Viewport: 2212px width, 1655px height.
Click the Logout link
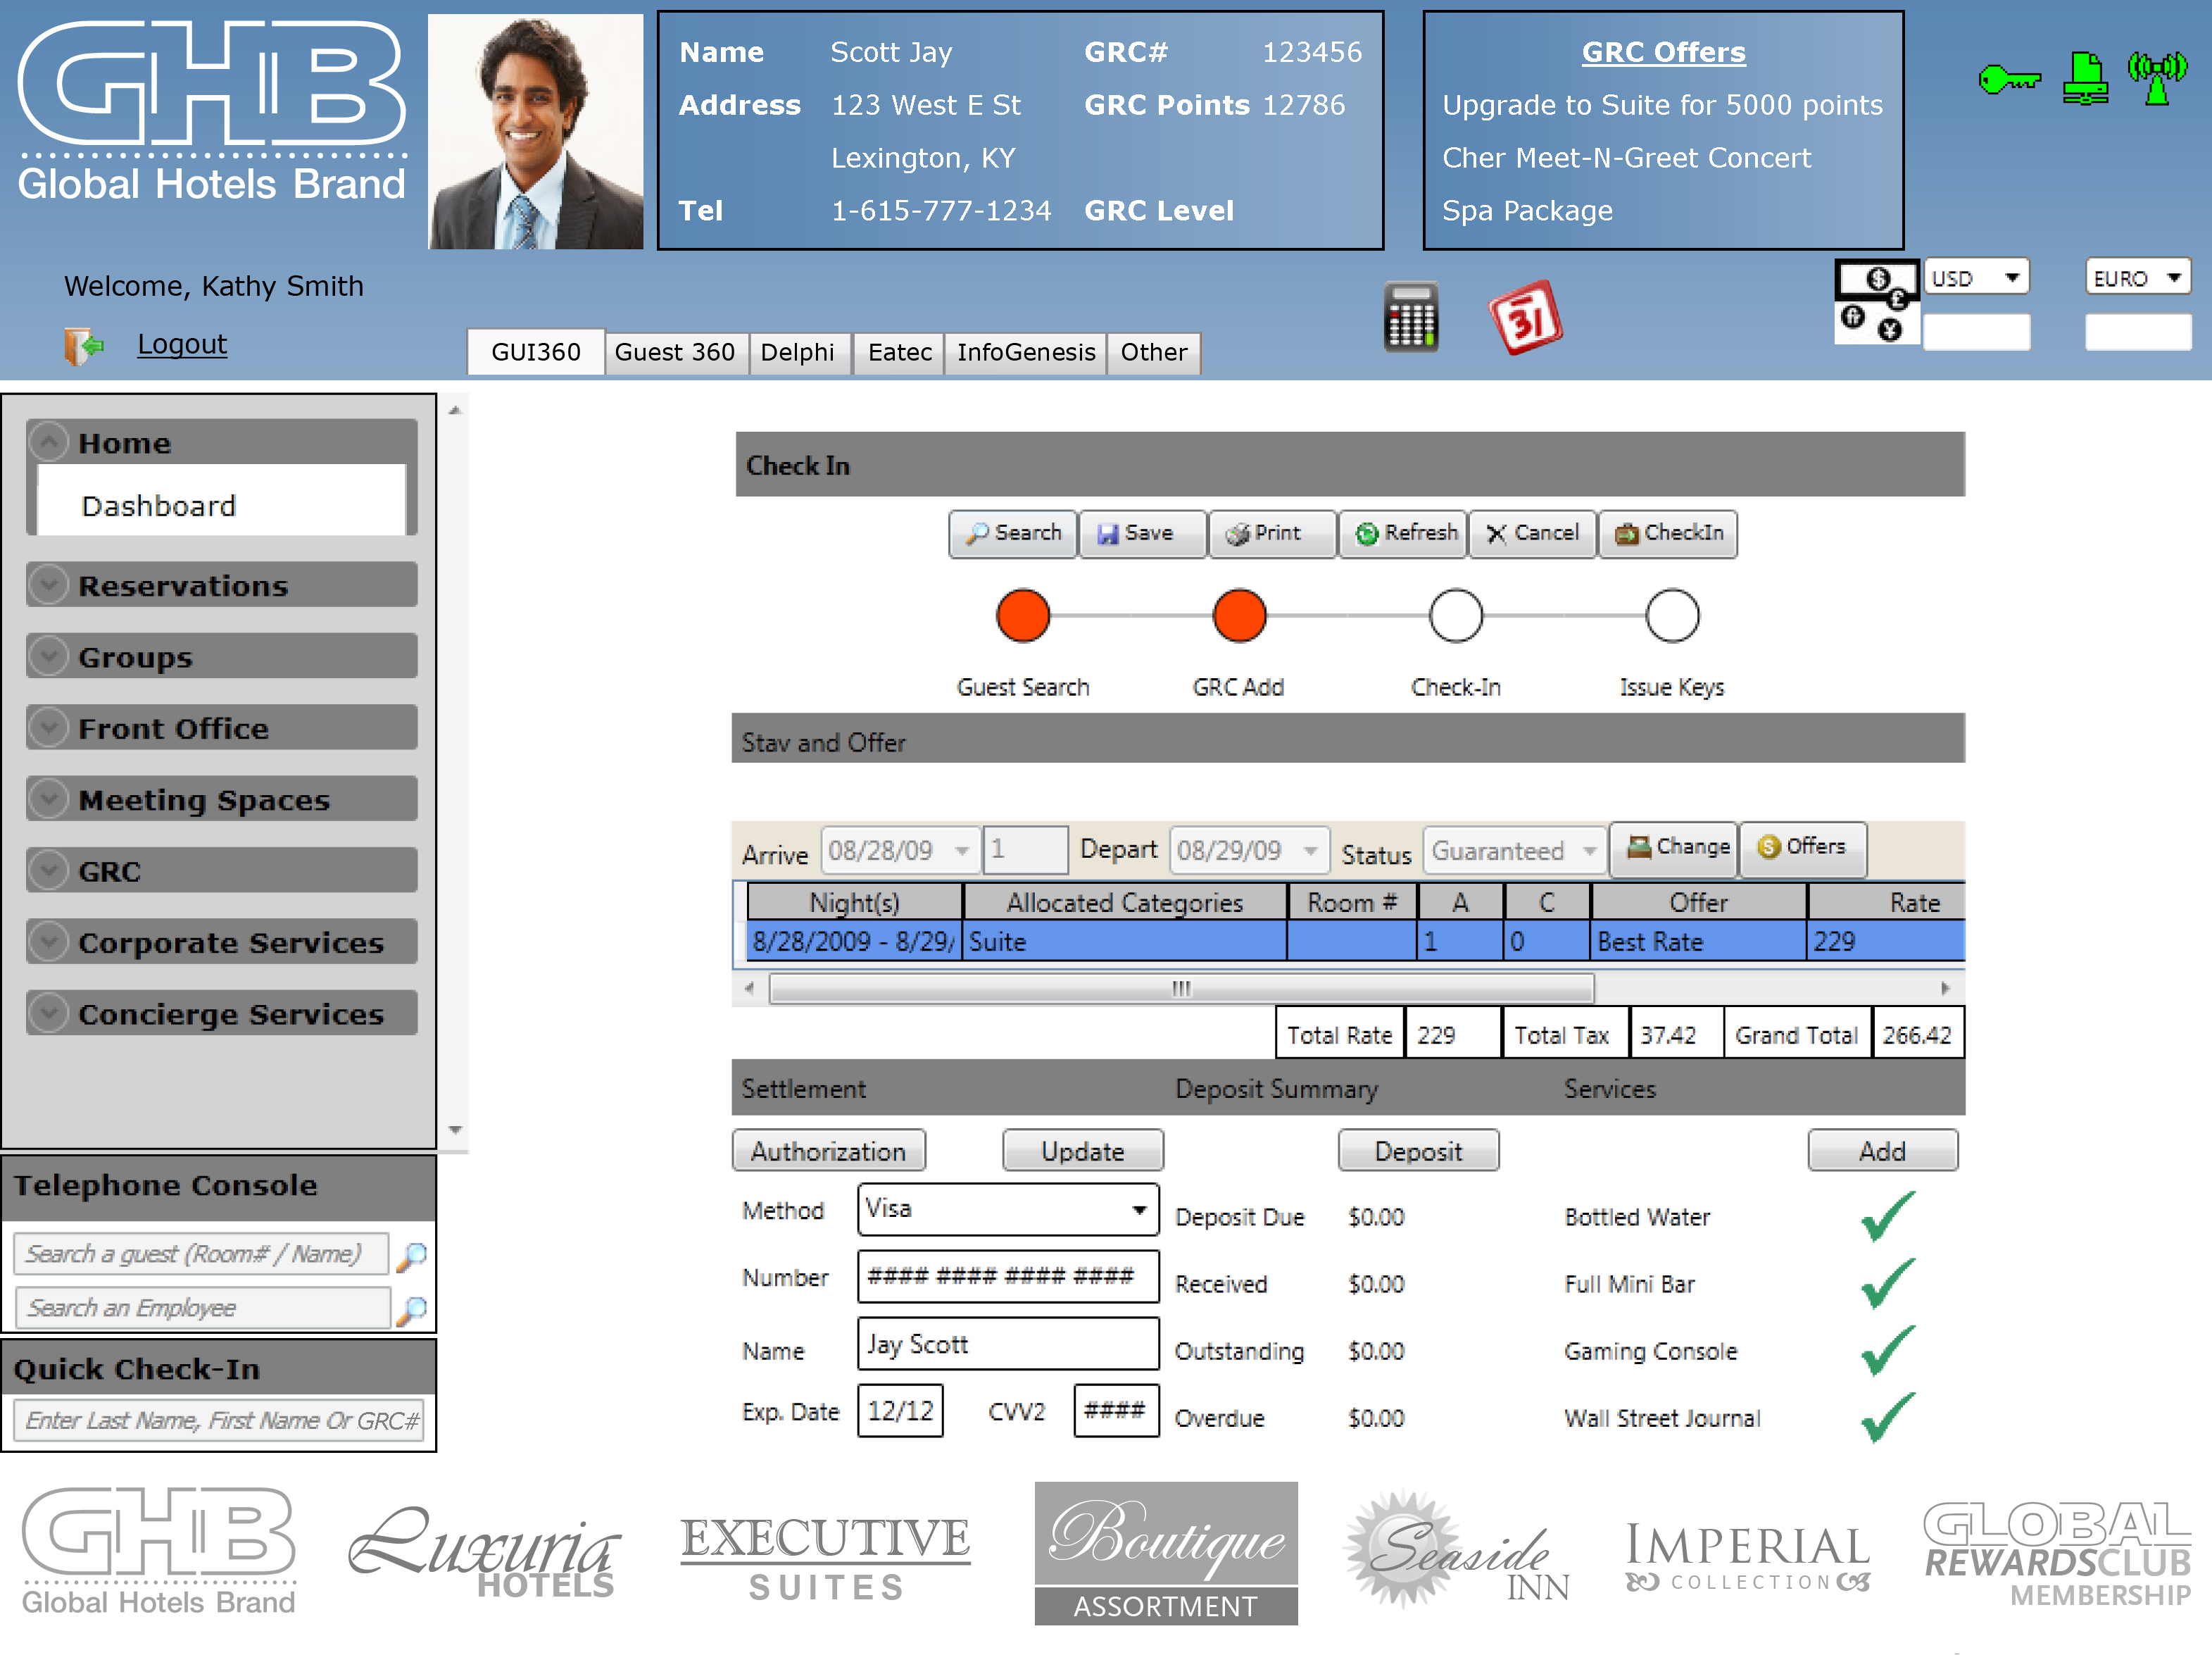(x=182, y=343)
